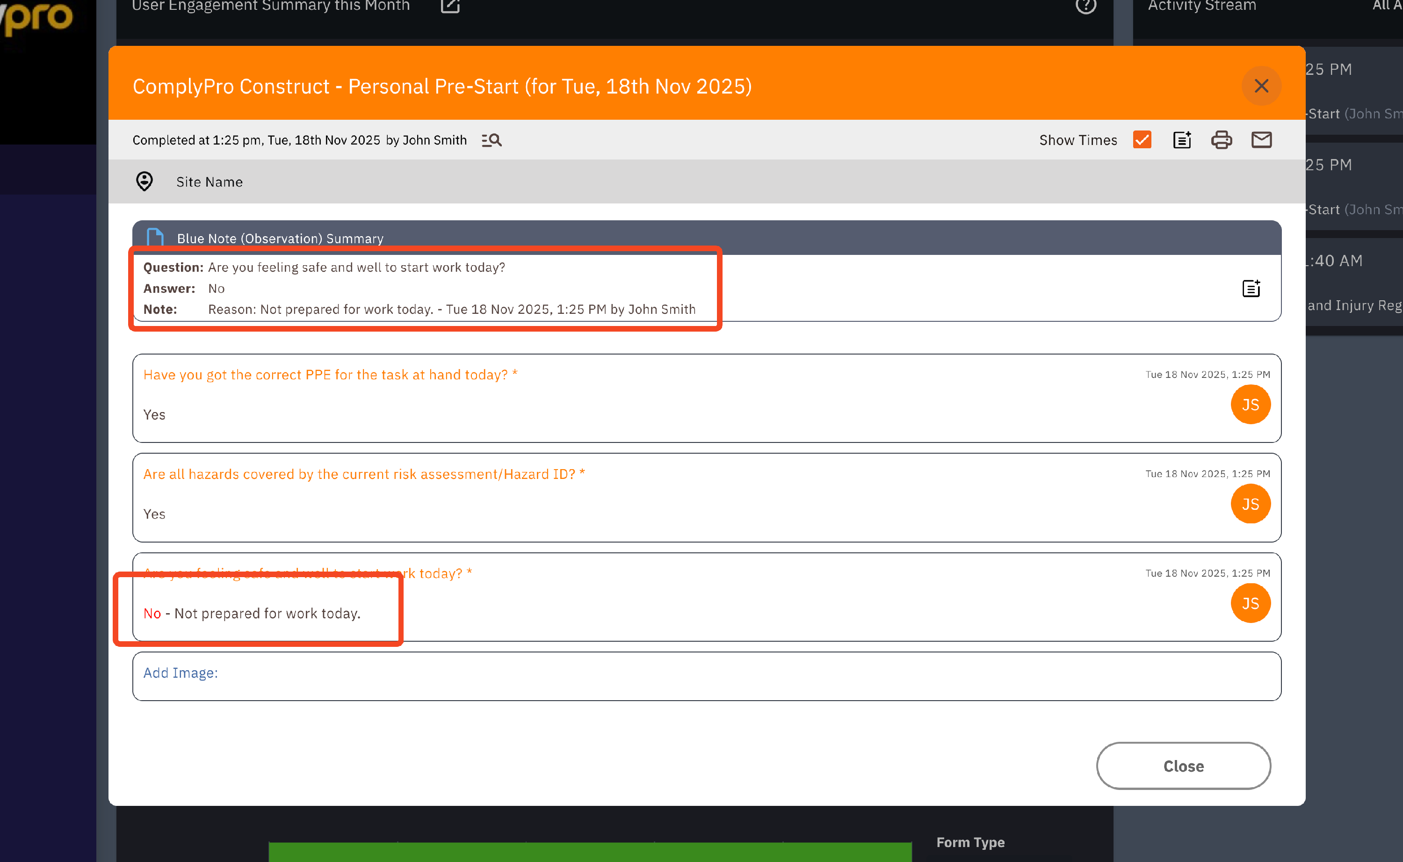Viewport: 1403px width, 862px height.
Task: Click the print icon
Action: coord(1221,140)
